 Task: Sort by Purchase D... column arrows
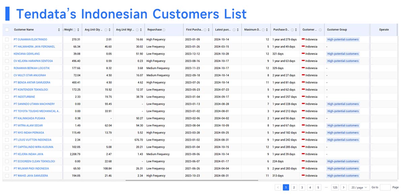pyautogui.click(x=296, y=30)
